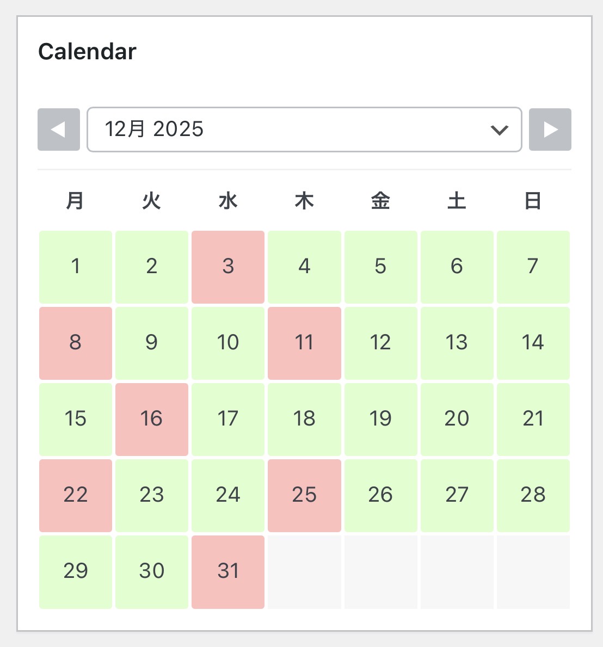Click the empty cell after 31
603x647 pixels.
(x=304, y=571)
